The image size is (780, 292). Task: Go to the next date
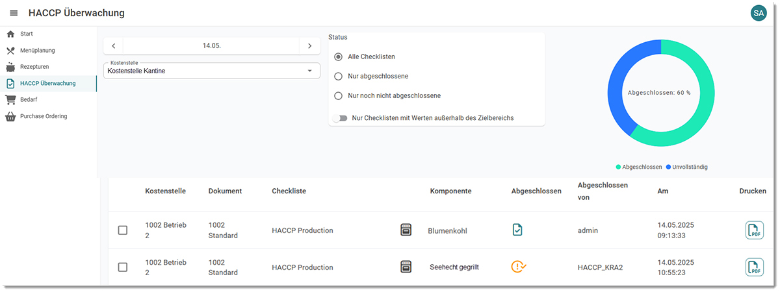point(309,45)
